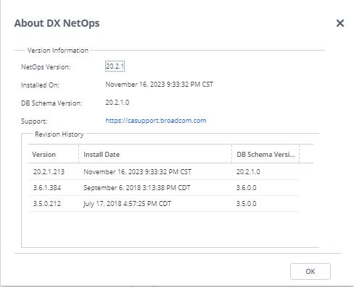This screenshot has width=354, height=287.
Task: Click the DB schema cell 3.6.0.0
Action: (x=246, y=188)
